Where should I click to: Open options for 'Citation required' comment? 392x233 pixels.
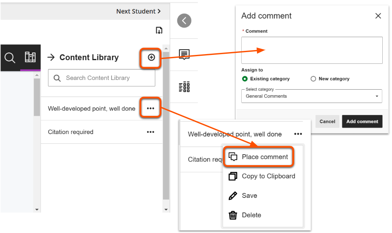[x=150, y=132]
